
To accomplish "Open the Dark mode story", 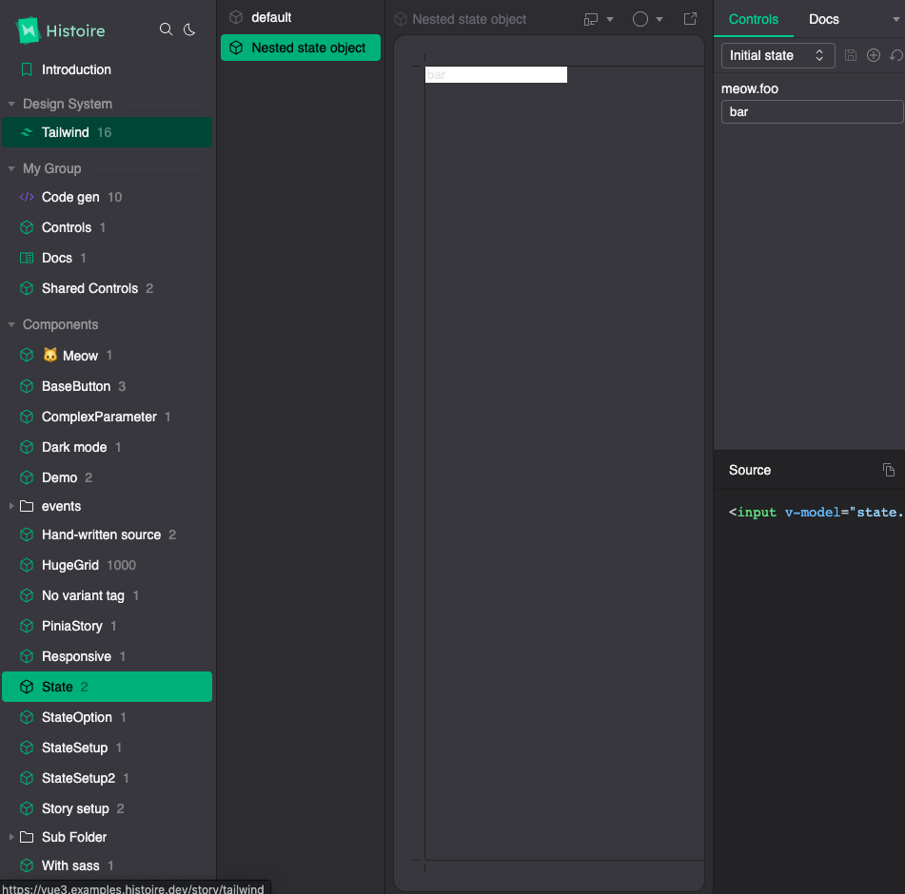I will point(107,447).
